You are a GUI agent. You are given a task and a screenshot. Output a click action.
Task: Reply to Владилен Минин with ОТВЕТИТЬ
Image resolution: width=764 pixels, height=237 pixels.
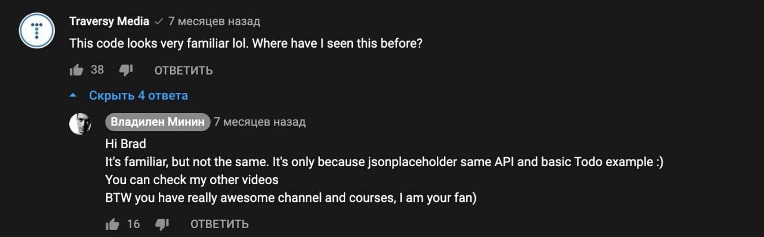click(x=220, y=224)
